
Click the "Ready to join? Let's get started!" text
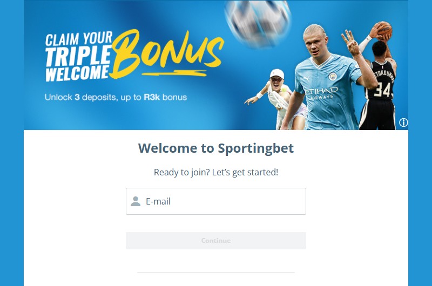216,172
